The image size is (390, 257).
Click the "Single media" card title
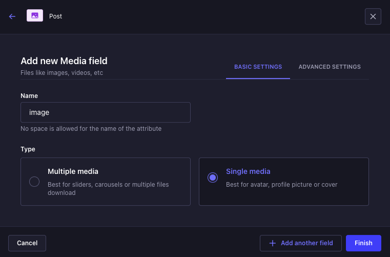pyautogui.click(x=248, y=171)
